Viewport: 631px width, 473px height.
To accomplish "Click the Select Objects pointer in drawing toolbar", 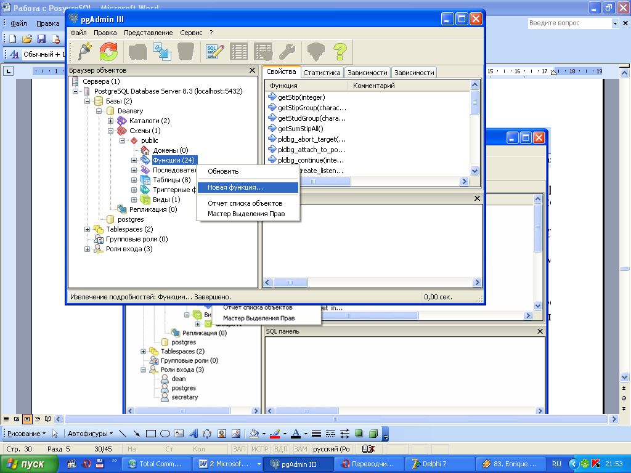I will tap(55, 434).
